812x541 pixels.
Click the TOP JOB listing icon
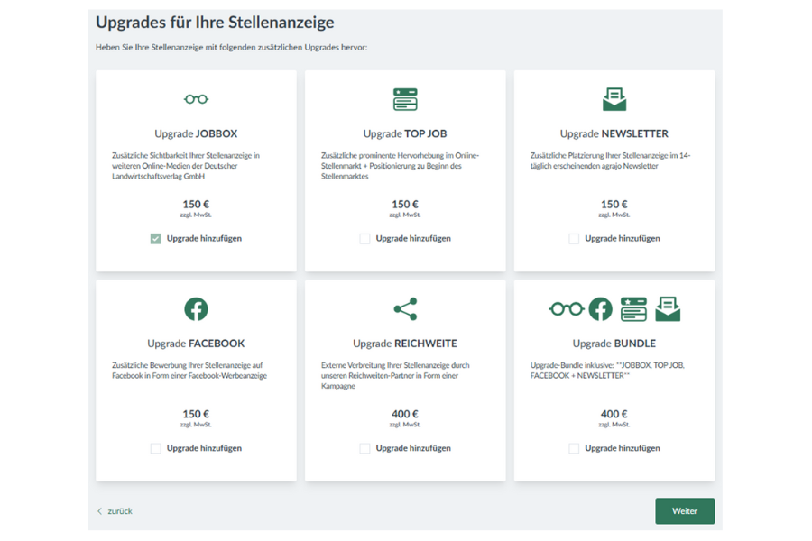coord(405,99)
